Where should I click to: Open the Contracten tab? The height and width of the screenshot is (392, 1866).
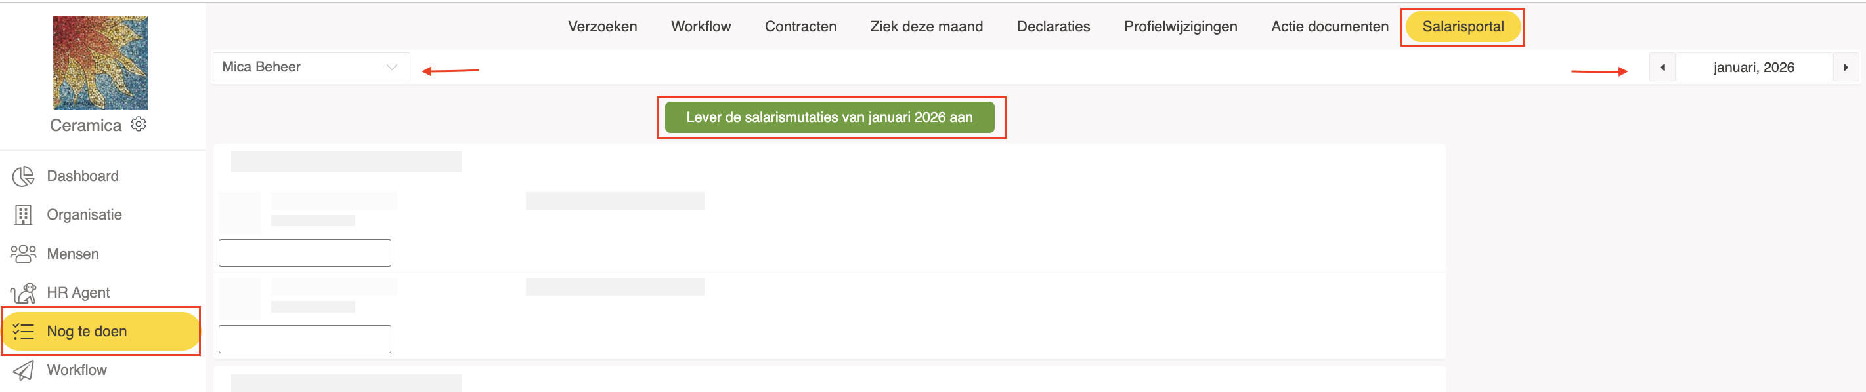pyautogui.click(x=800, y=27)
